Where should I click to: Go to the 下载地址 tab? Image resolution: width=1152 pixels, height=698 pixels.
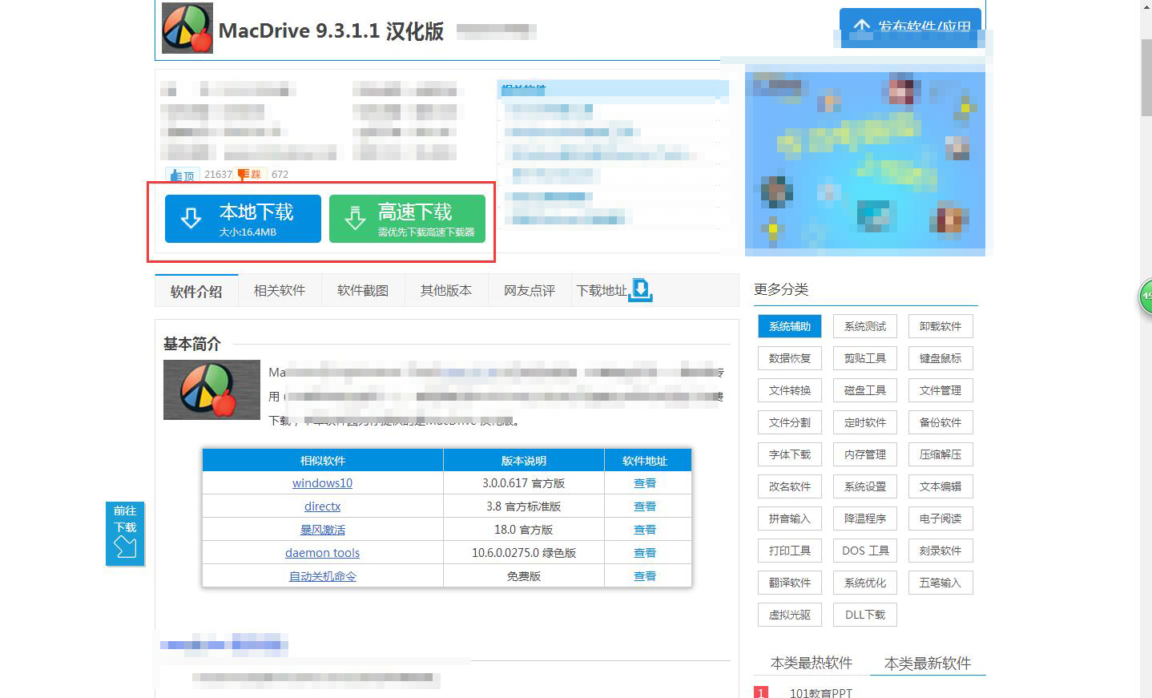[602, 290]
